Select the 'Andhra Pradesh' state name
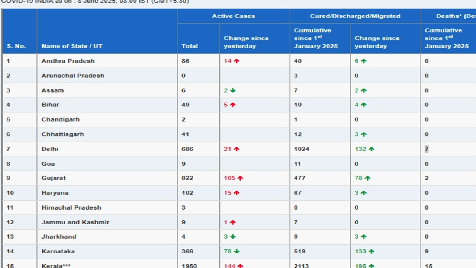The width and height of the screenshot is (476, 268). 68,61
